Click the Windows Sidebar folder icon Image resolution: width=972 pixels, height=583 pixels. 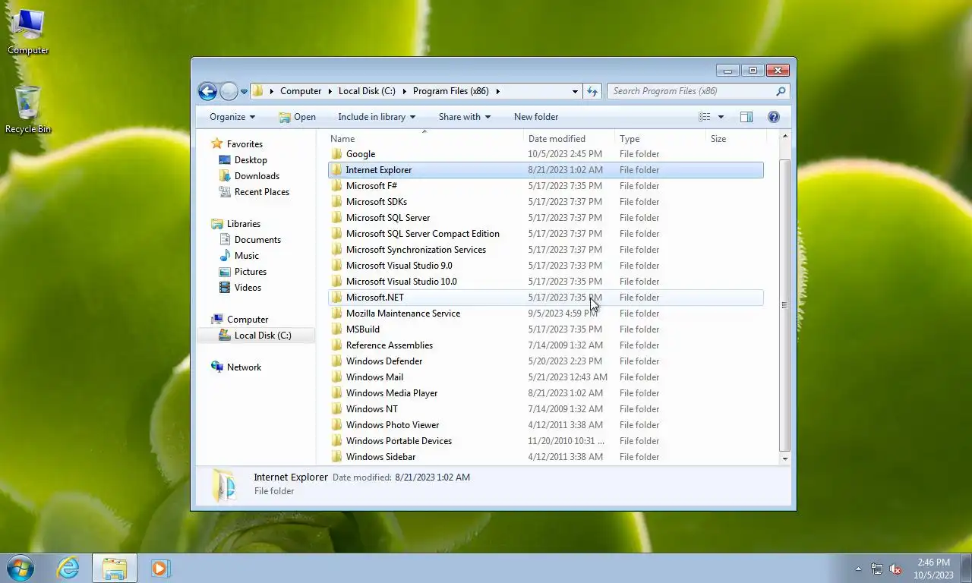(x=337, y=457)
